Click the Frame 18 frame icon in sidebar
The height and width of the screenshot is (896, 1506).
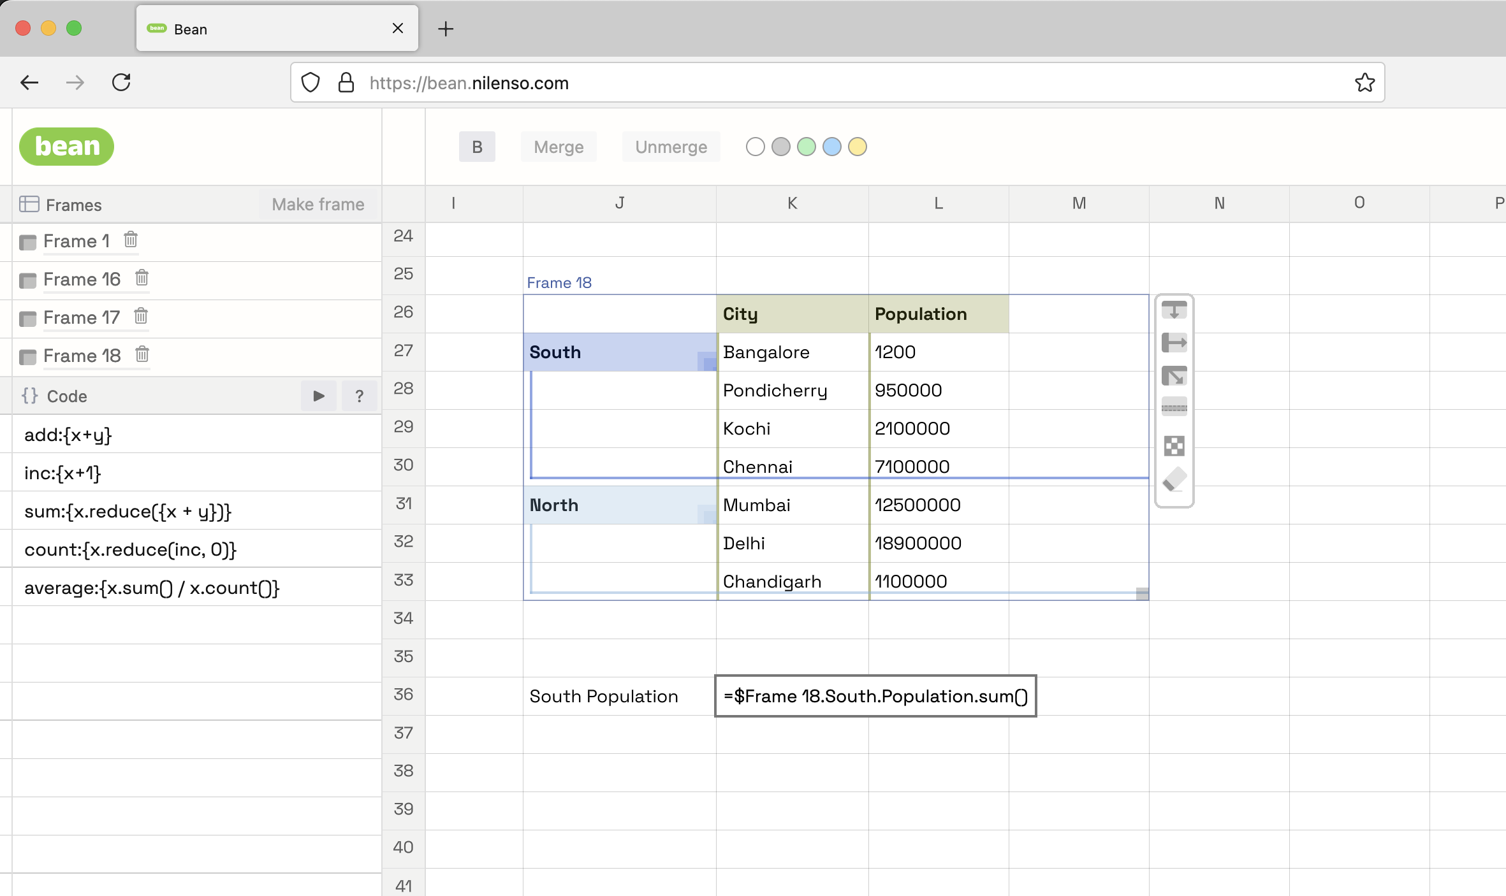point(27,357)
